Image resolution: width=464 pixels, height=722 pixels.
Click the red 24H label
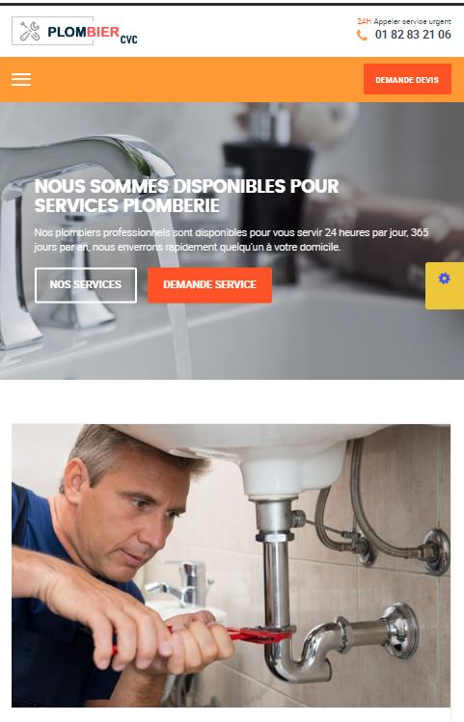point(364,21)
